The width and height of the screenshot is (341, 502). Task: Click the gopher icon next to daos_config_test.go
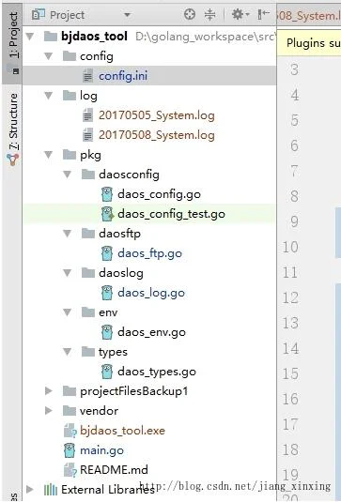pos(107,214)
